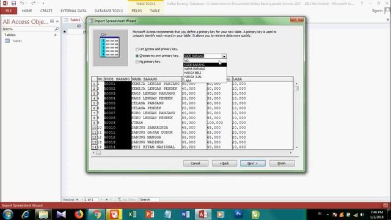
Task: Click cell JUBAH in preview
Action: pos(156,122)
